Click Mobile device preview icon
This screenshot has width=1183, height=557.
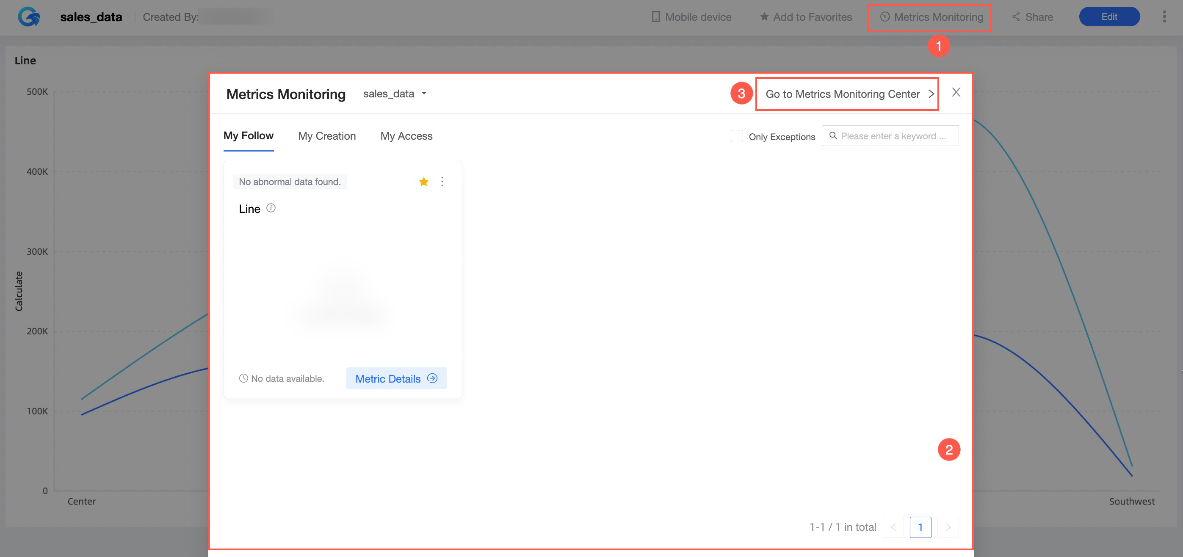click(656, 17)
